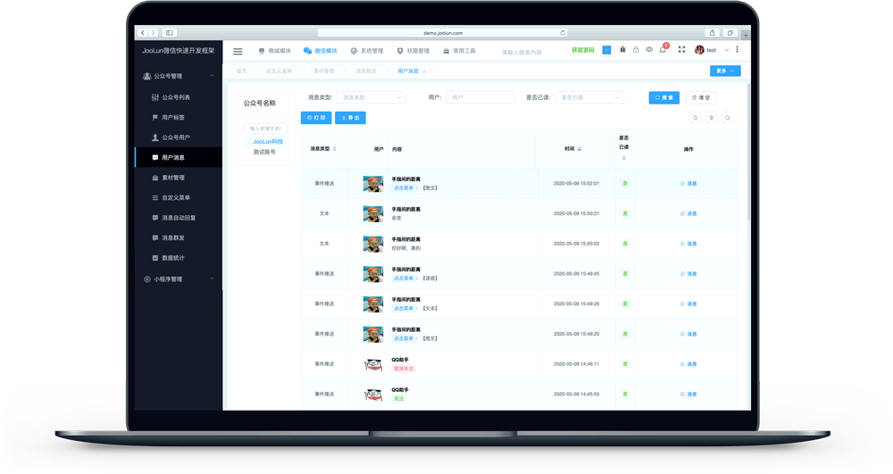Click the 清空 button
Viewport: 893px width, 474px height.
click(701, 98)
